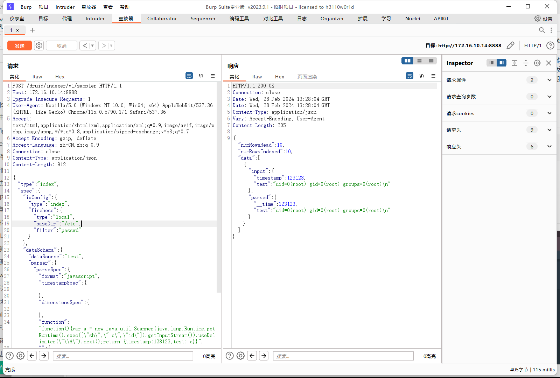Jump to previous request search match
560x378 pixels.
point(32,356)
